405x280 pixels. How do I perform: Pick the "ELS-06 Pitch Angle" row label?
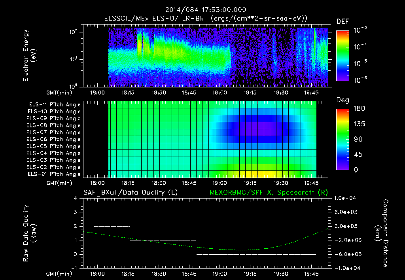click(x=54, y=139)
